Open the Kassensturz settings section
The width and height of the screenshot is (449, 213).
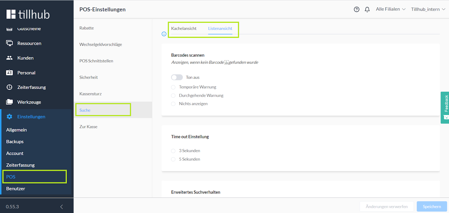[91, 94]
